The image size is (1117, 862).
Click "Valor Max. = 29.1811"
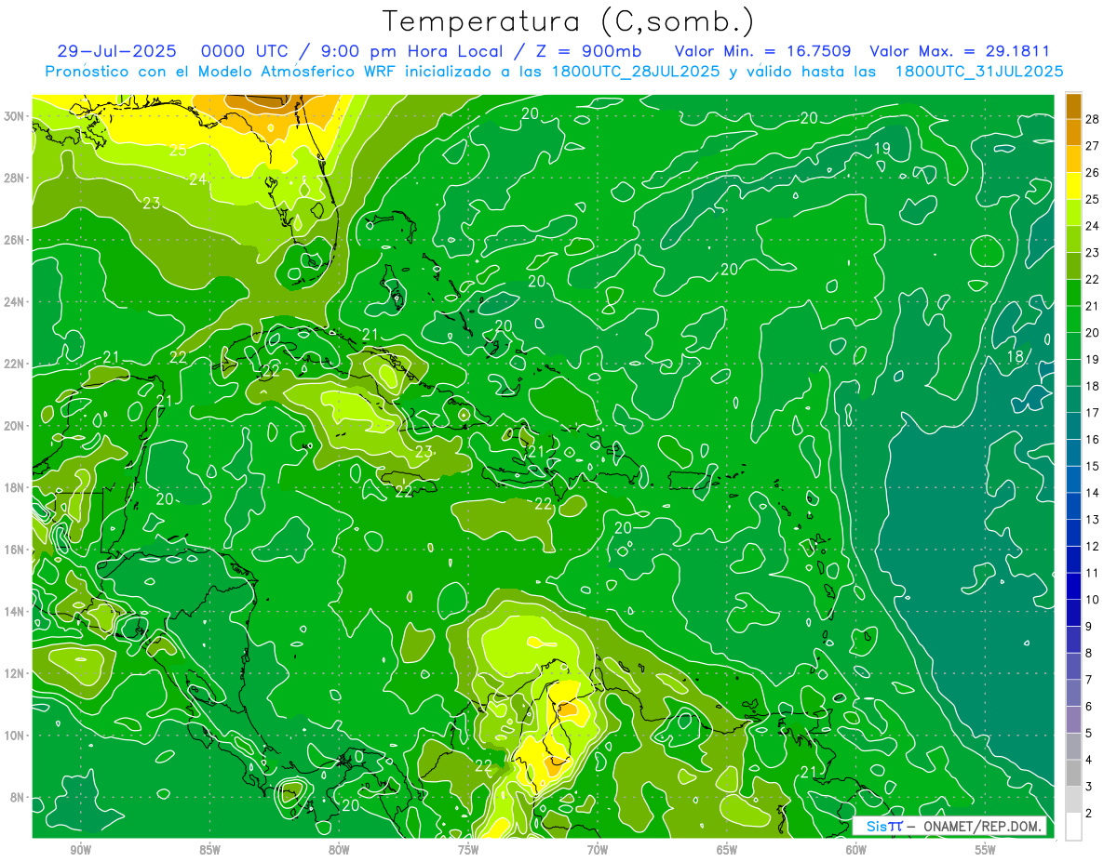coord(960,51)
